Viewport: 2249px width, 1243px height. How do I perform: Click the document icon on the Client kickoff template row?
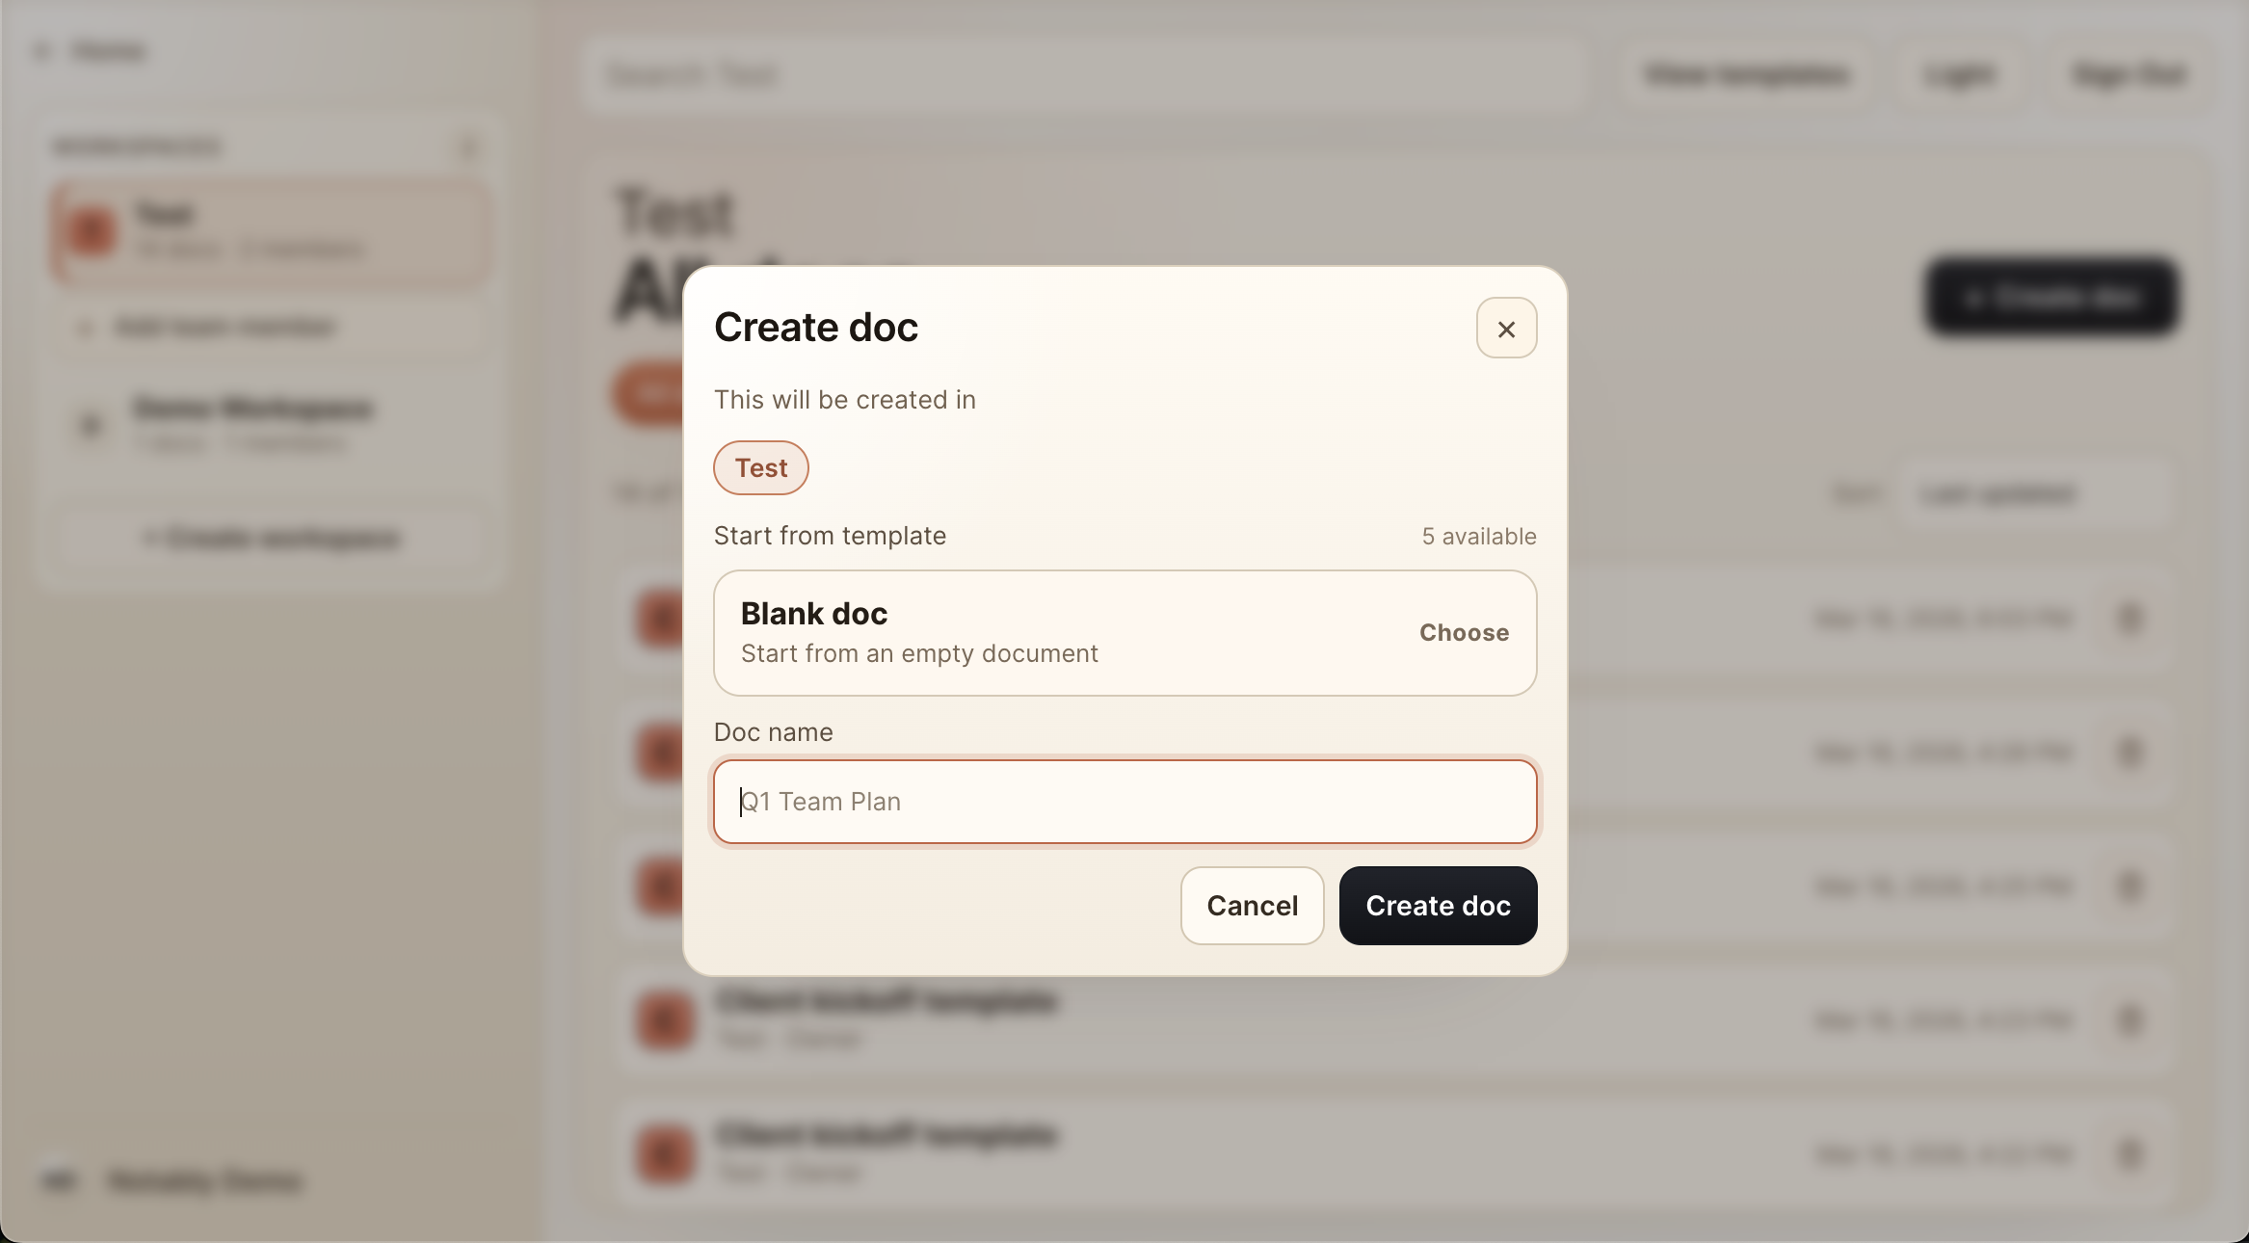point(663,1020)
